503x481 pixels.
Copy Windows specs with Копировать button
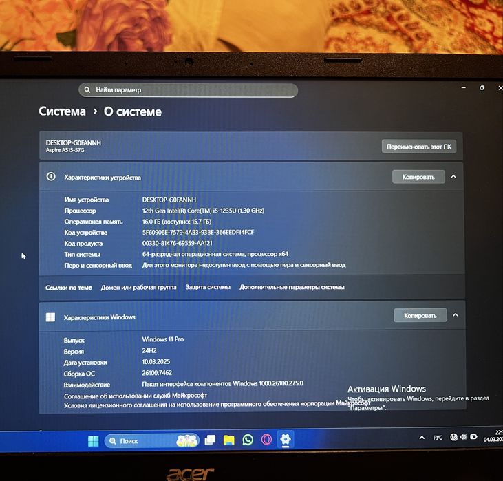coord(420,315)
